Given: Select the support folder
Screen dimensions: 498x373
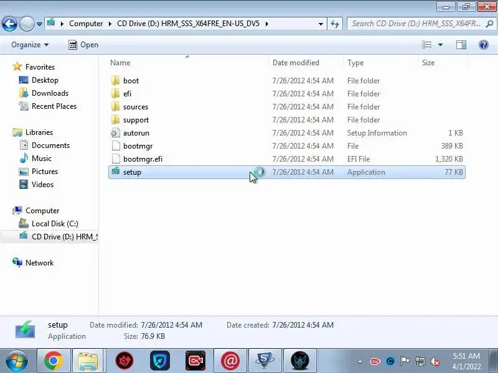Looking at the screenshot, I should [287, 120].
